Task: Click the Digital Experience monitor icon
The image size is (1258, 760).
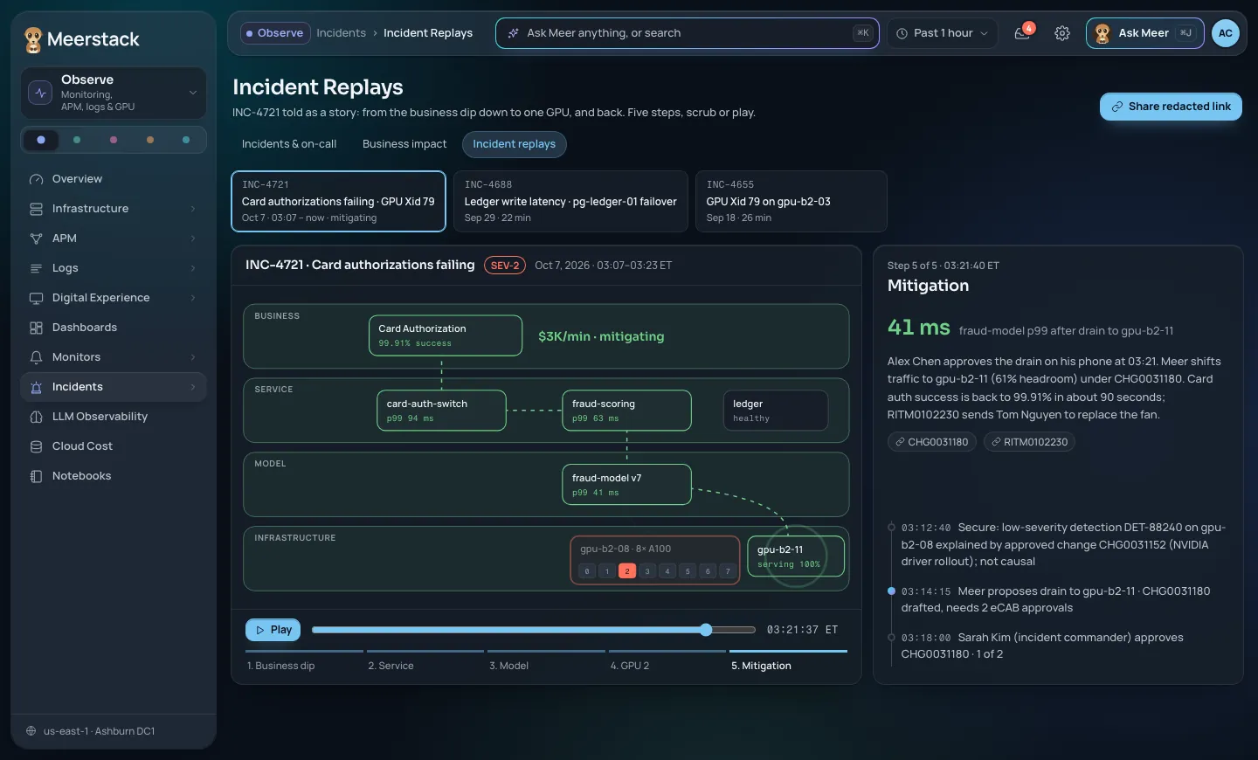Action: [36, 298]
